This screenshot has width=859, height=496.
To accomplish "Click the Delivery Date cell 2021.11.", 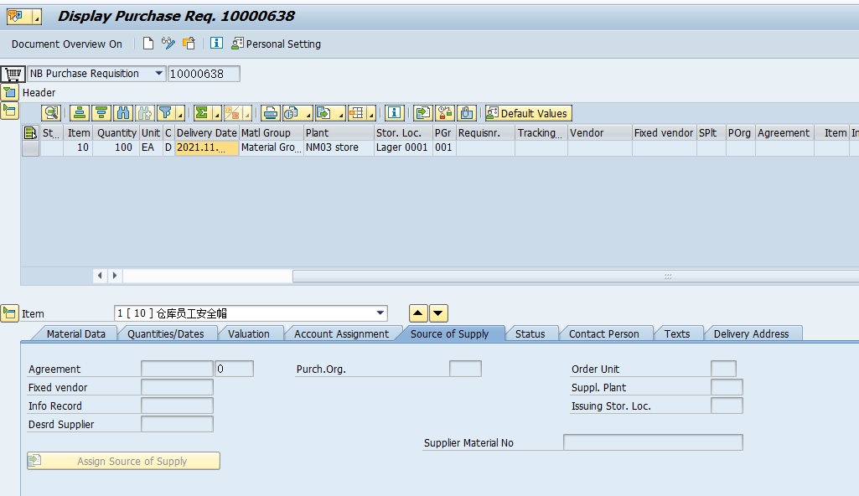I will [206, 147].
